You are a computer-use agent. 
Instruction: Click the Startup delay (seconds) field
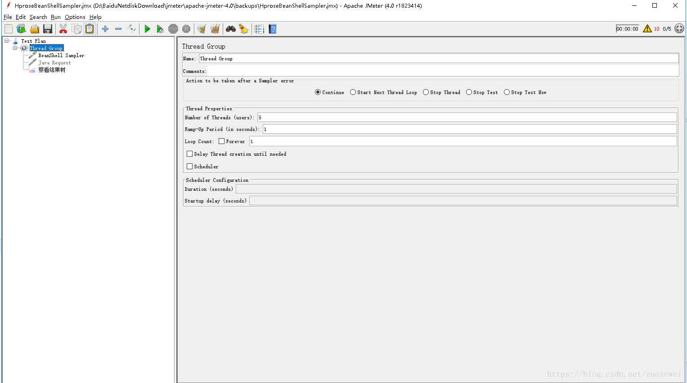[463, 201]
